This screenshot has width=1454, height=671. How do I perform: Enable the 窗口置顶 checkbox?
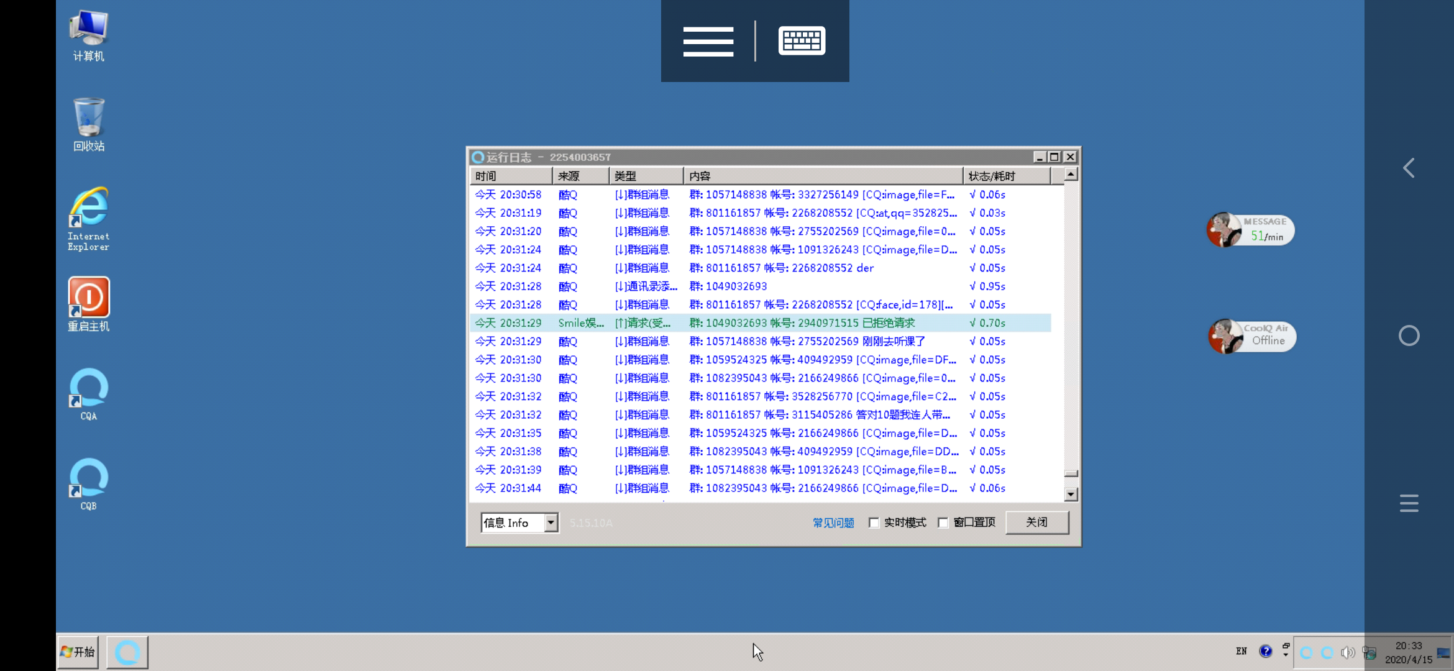[x=943, y=523]
